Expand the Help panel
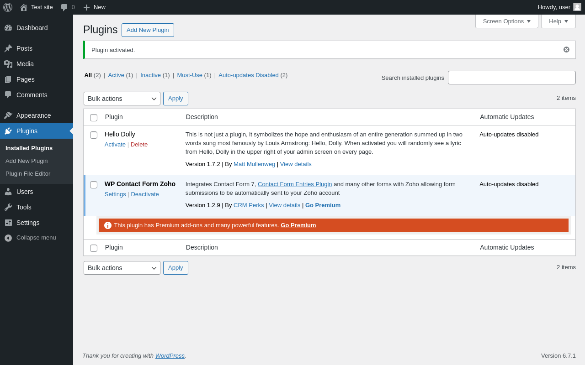The height and width of the screenshot is (365, 585). click(558, 21)
